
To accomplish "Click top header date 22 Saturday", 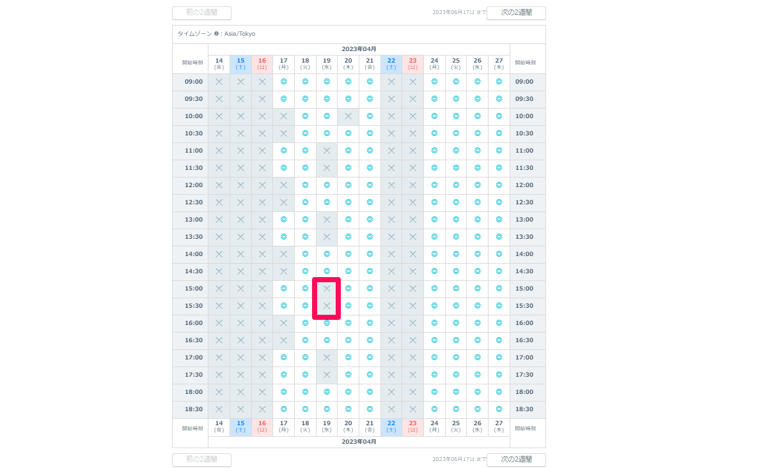I will coord(391,64).
